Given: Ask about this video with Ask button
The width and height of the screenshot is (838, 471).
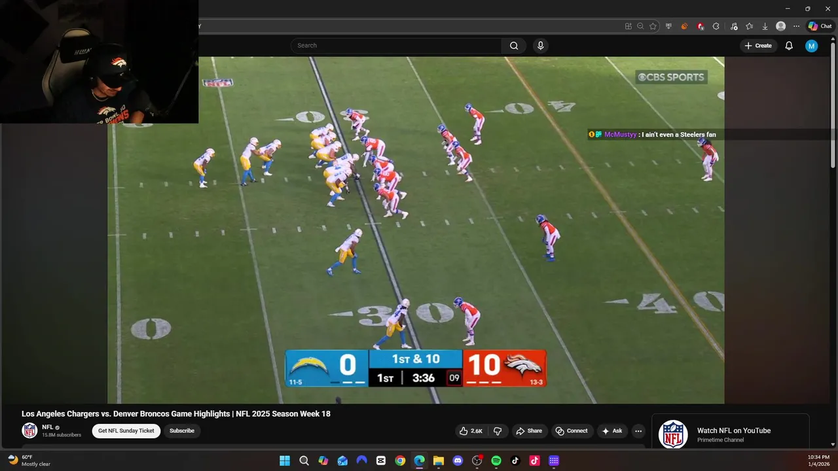Looking at the screenshot, I should pyautogui.click(x=611, y=431).
